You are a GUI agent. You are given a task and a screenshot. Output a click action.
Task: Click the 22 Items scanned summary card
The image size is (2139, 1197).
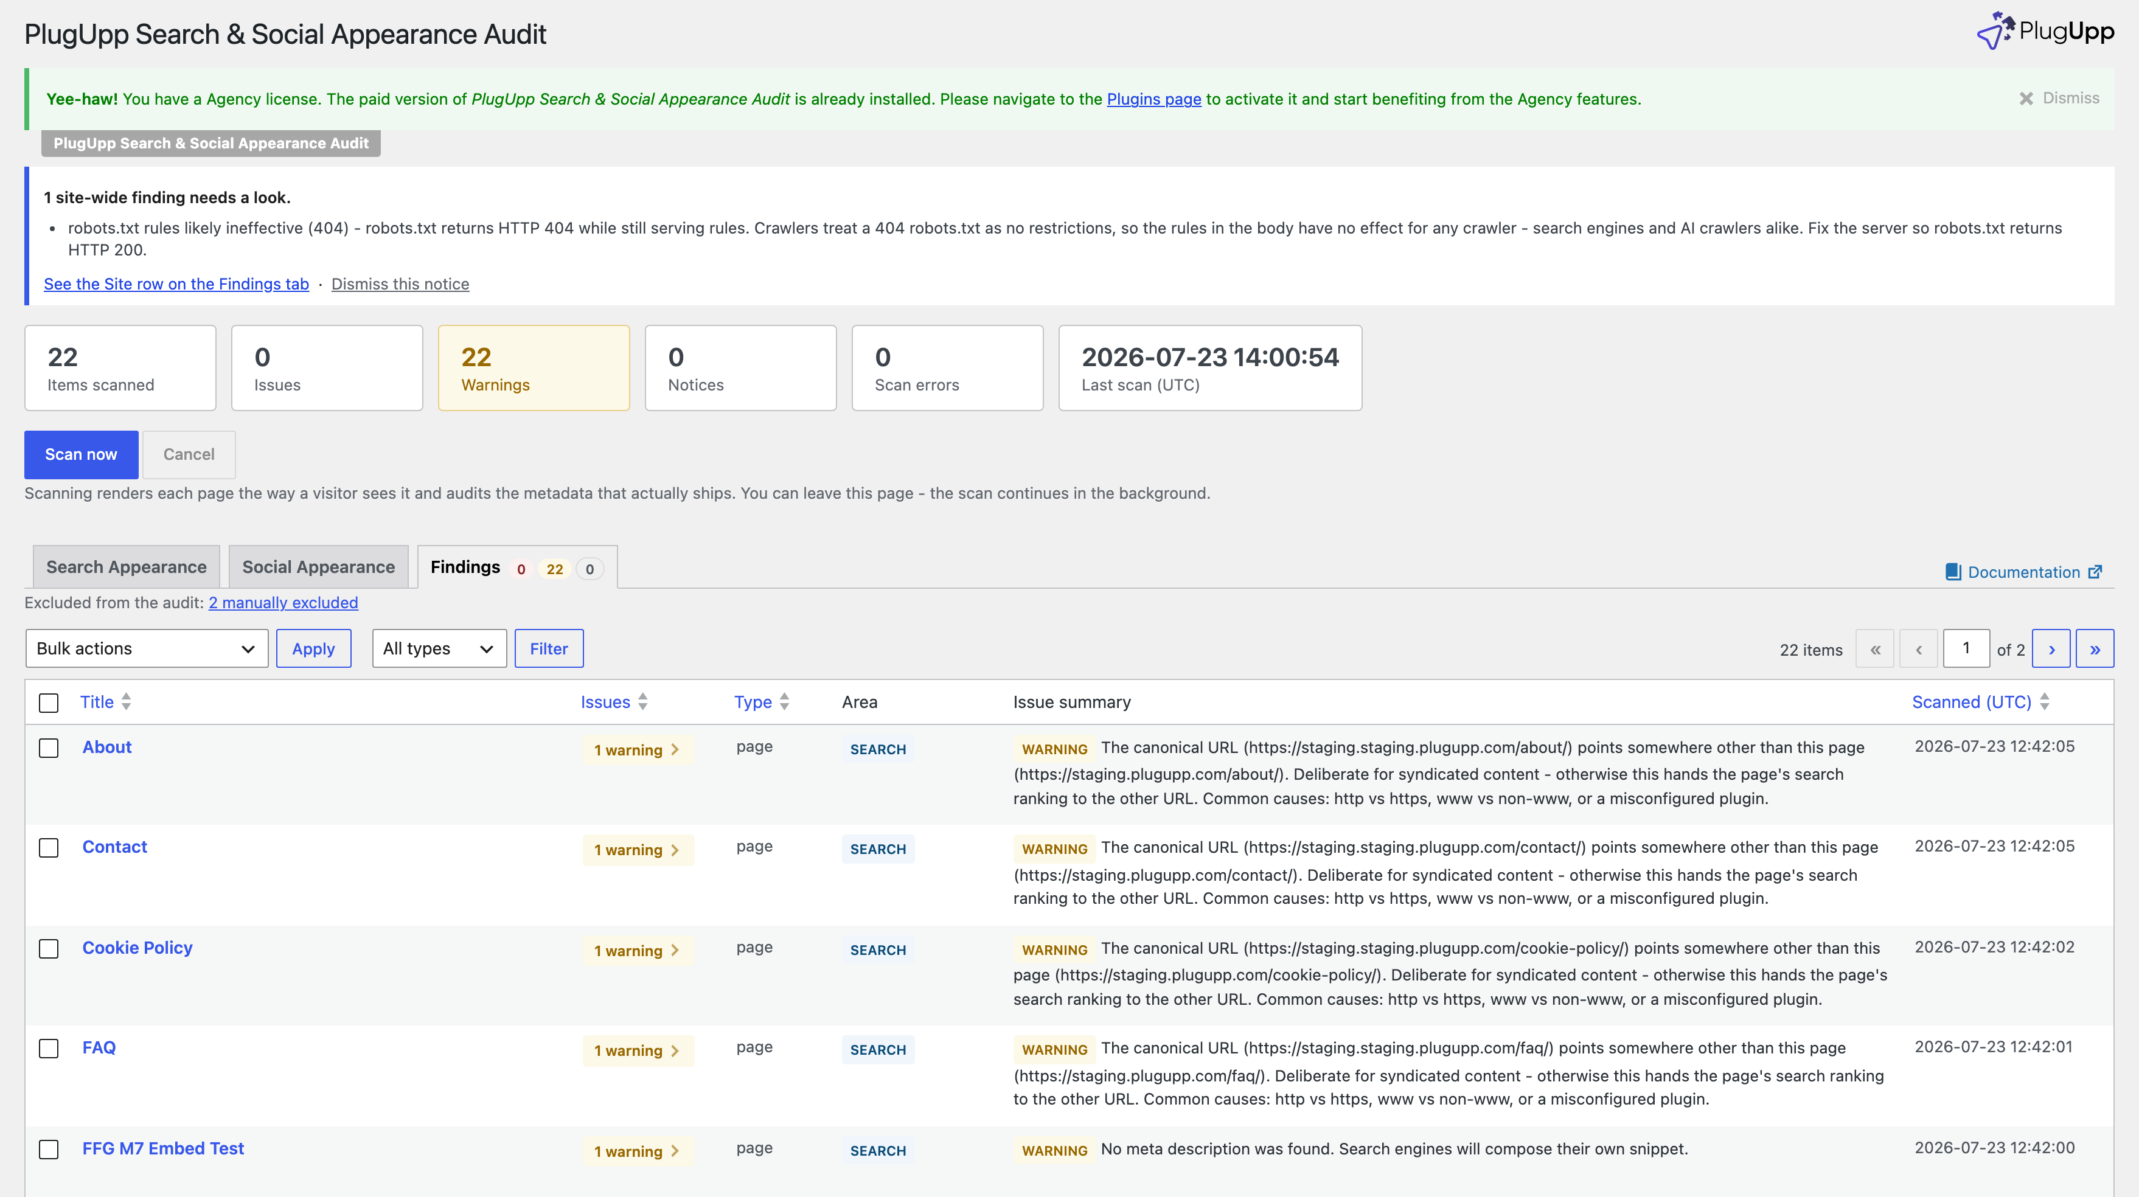point(120,368)
